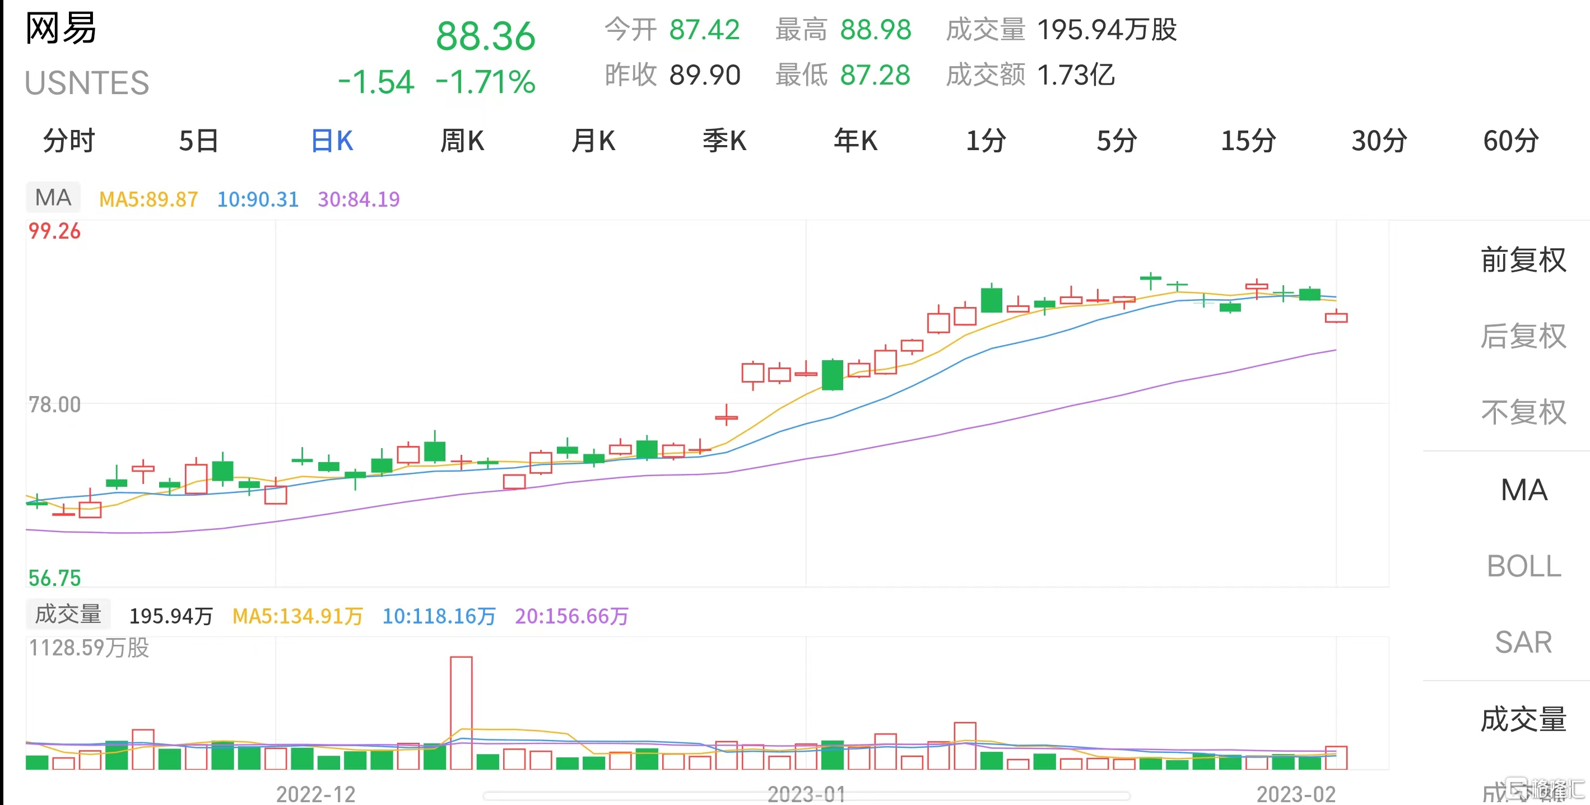The height and width of the screenshot is (805, 1590).
Task: Click the 今开 87.42 opening price
Action: [x=672, y=30]
